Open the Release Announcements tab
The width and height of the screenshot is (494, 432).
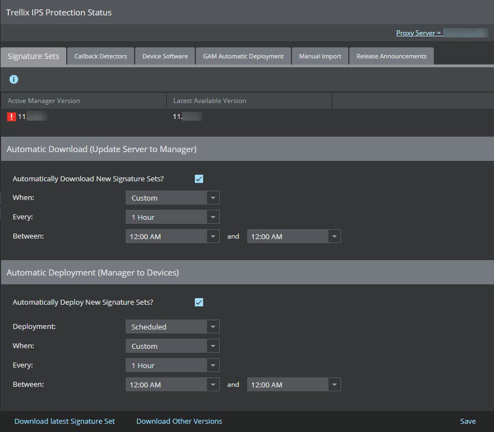tap(391, 56)
